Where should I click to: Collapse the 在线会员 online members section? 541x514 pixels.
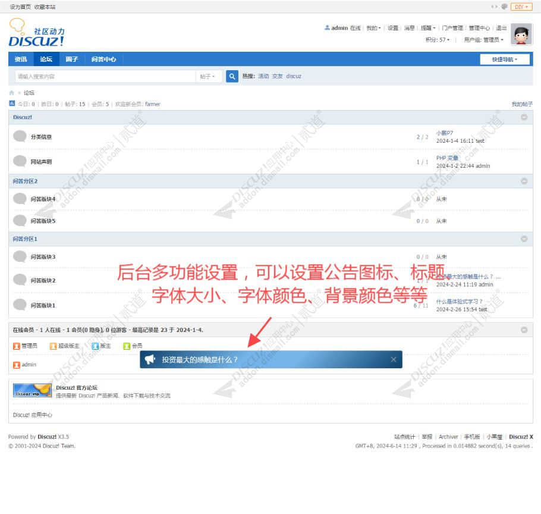pos(524,330)
